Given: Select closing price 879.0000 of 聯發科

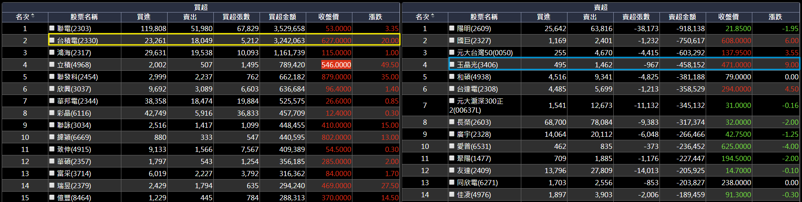Looking at the screenshot, I should [336, 77].
